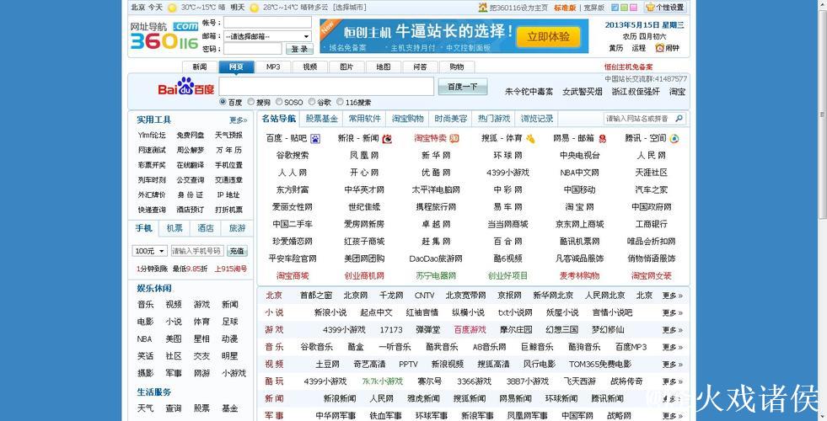
Task: Click the green skin color swatch
Action: [x=622, y=8]
